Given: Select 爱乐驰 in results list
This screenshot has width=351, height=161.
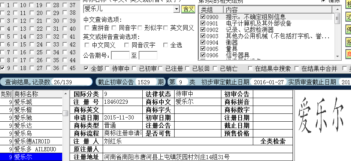Looking at the screenshot, I should pyautogui.click(x=31, y=118).
